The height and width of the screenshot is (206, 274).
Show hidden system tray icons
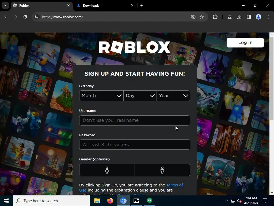pyautogui.click(x=226, y=201)
